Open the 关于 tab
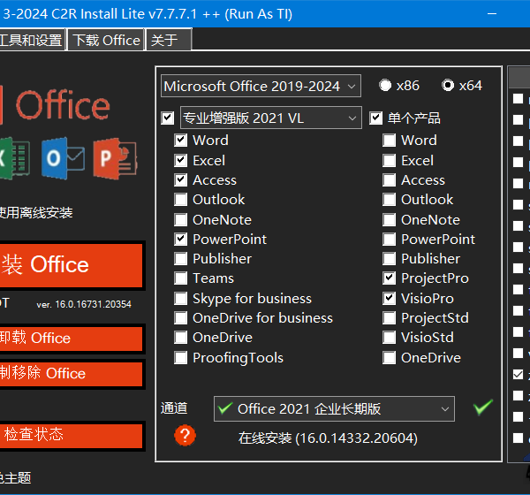Screen dimensions: 530x495 [x=164, y=40]
